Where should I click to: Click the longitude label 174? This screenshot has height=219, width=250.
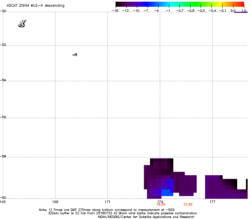coord(160,202)
